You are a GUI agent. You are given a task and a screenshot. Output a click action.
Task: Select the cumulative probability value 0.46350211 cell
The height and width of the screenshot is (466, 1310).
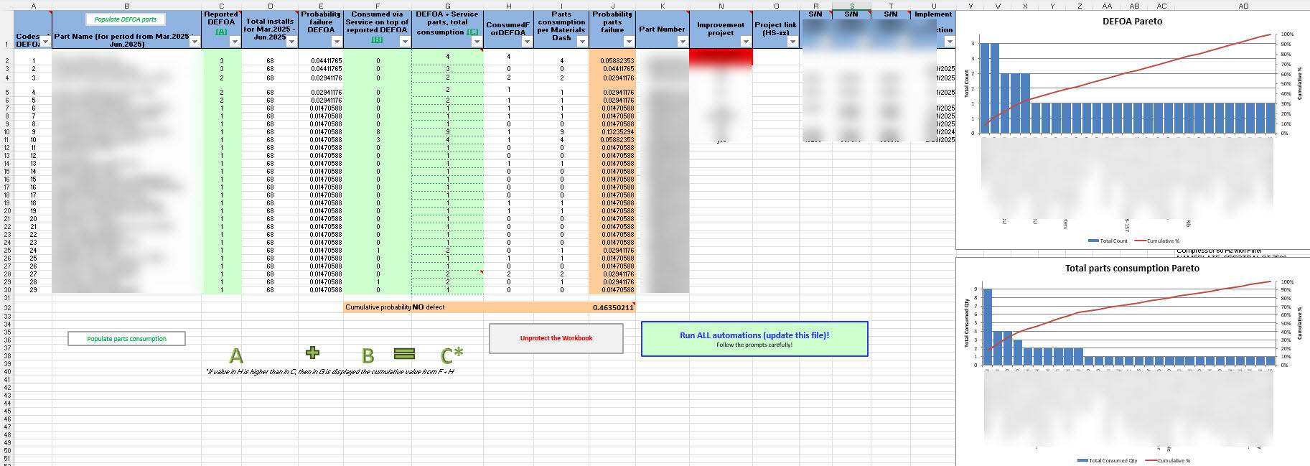pos(612,307)
